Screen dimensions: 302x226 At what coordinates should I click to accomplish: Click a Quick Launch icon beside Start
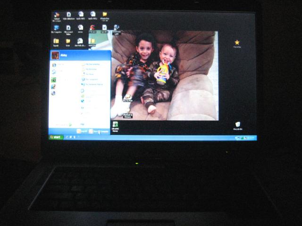coord(67,137)
